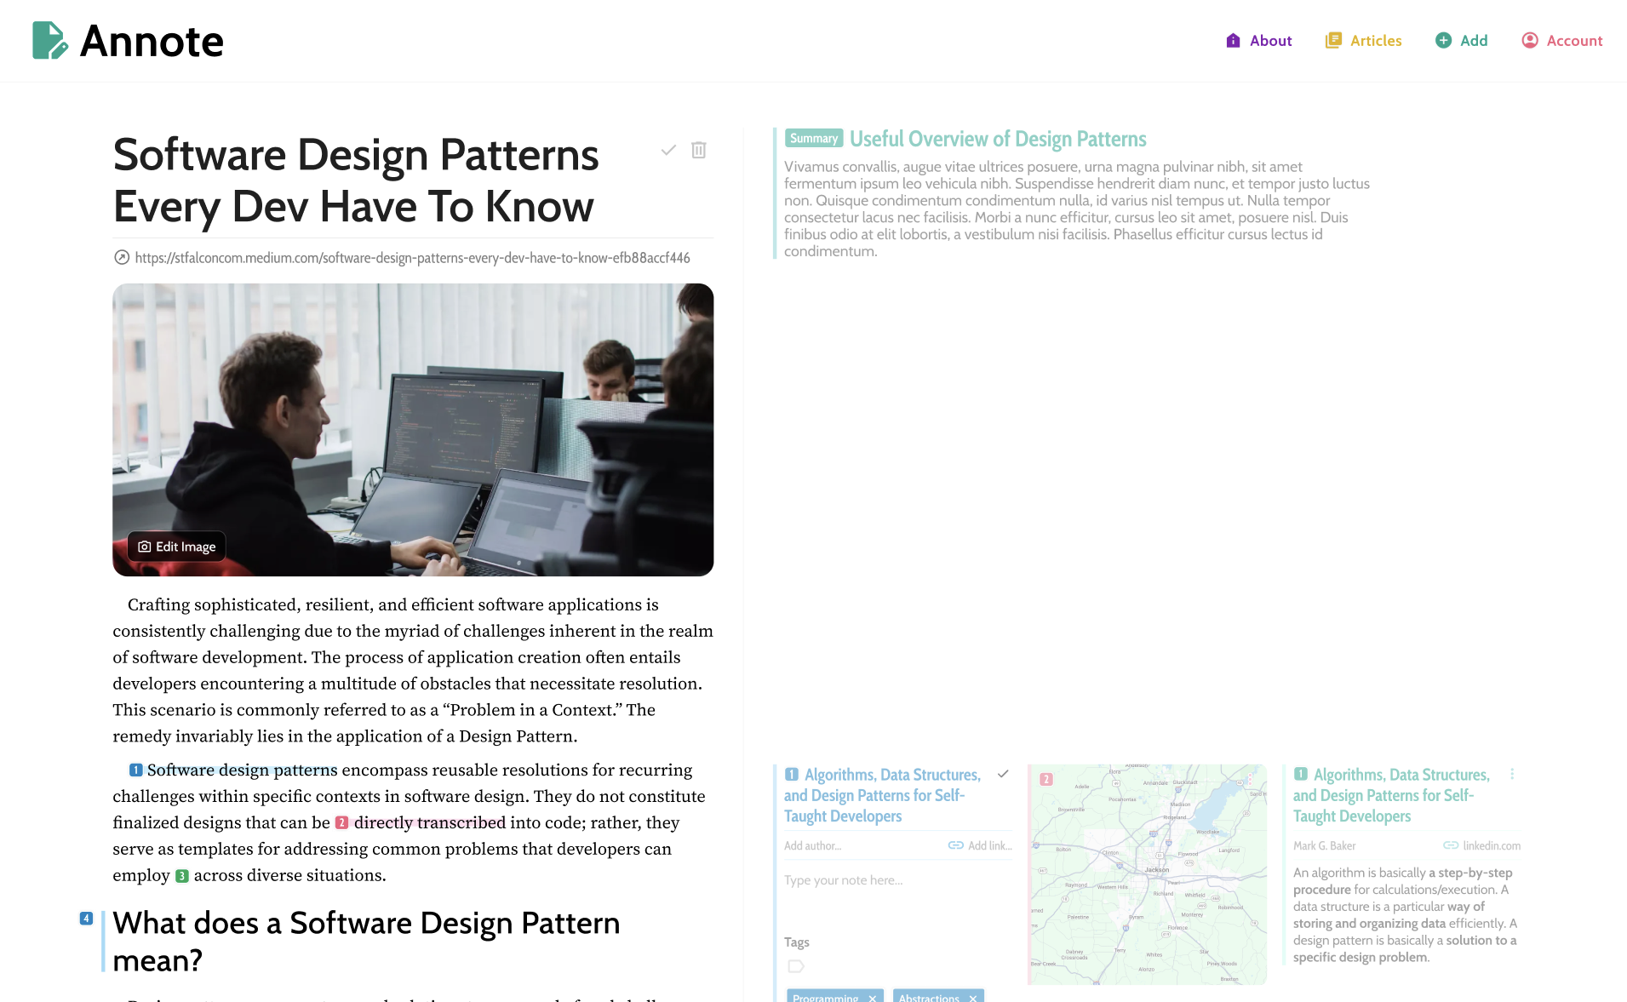1627x1002 pixels.
Task: Click the empty tag outline icon
Action: [796, 966]
